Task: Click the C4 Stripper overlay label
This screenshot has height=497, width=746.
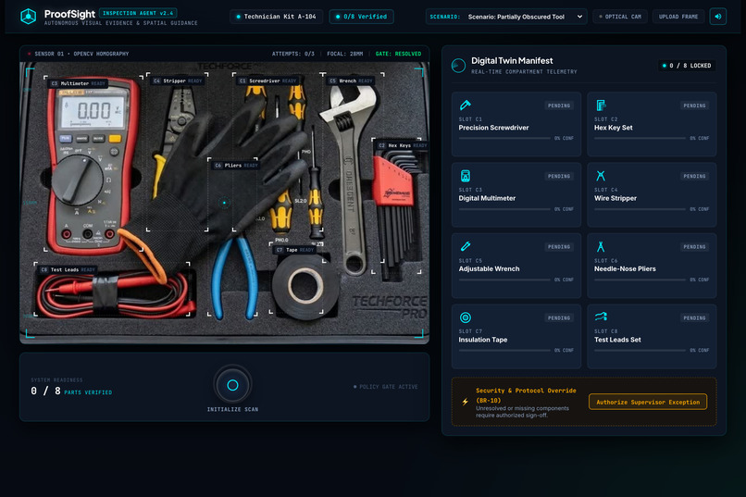Action: [178, 81]
